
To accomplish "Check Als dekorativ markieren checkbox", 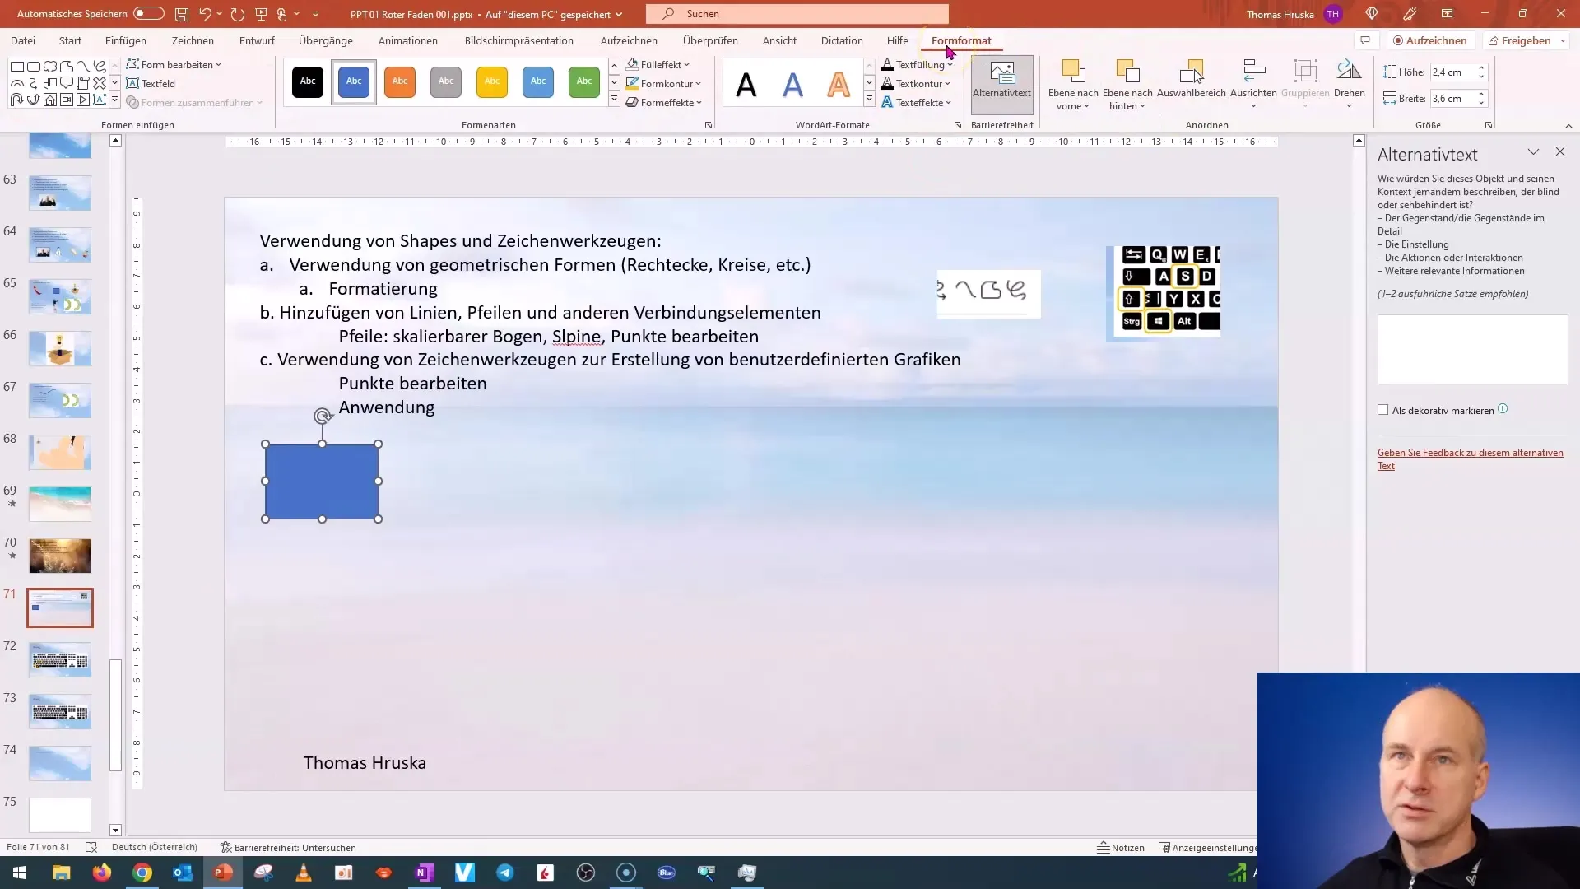I will tap(1382, 410).
